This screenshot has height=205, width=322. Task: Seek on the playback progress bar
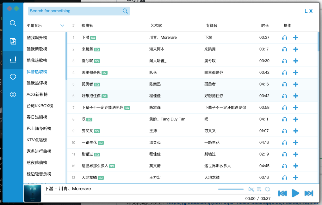pos(157,194)
